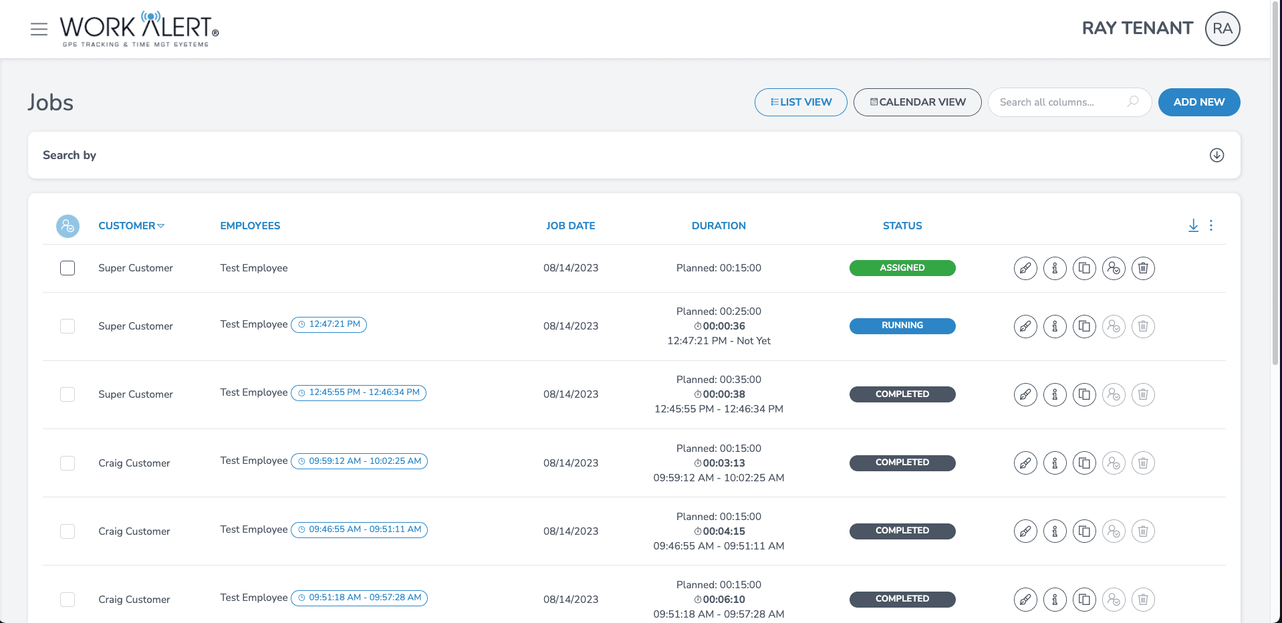Open info icon for the Running job
The height and width of the screenshot is (623, 1282).
coord(1055,326)
